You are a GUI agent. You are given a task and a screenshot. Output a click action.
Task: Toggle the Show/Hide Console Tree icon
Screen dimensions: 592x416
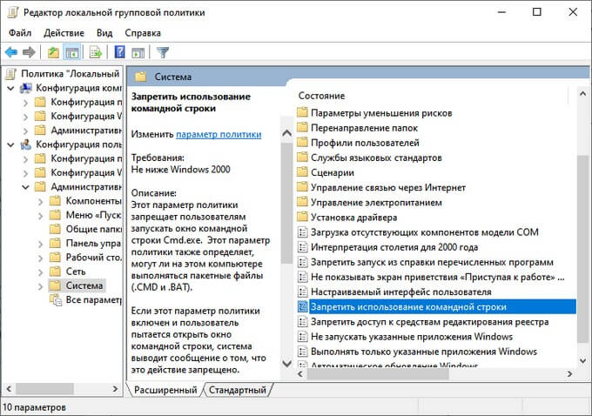click(72, 52)
